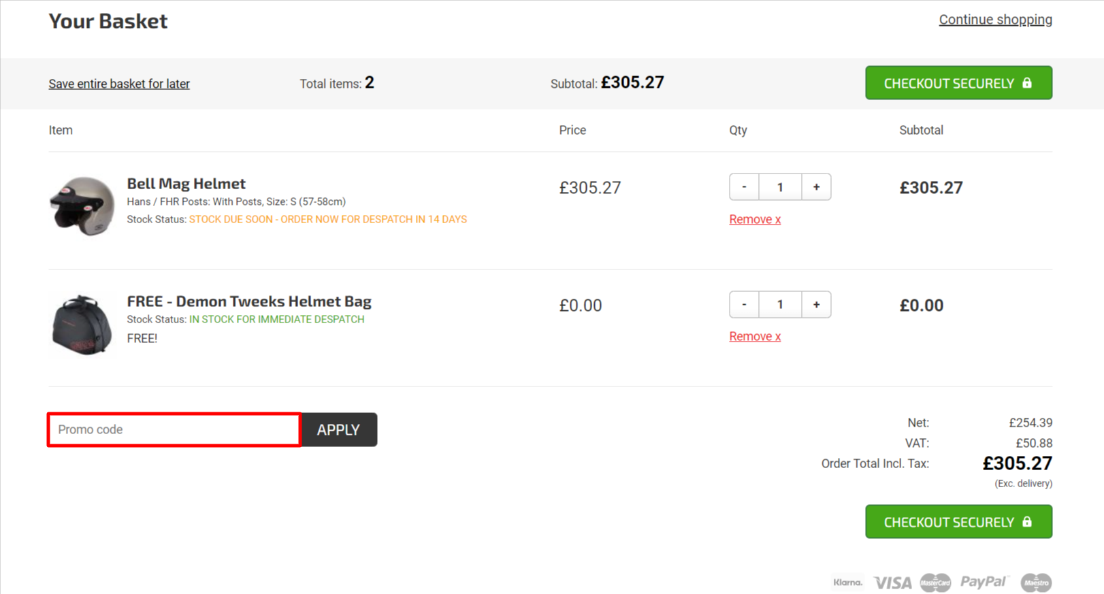Decrease Demon Tweeks Helmet Bag quantity
This screenshot has height=594, width=1104.
(744, 305)
